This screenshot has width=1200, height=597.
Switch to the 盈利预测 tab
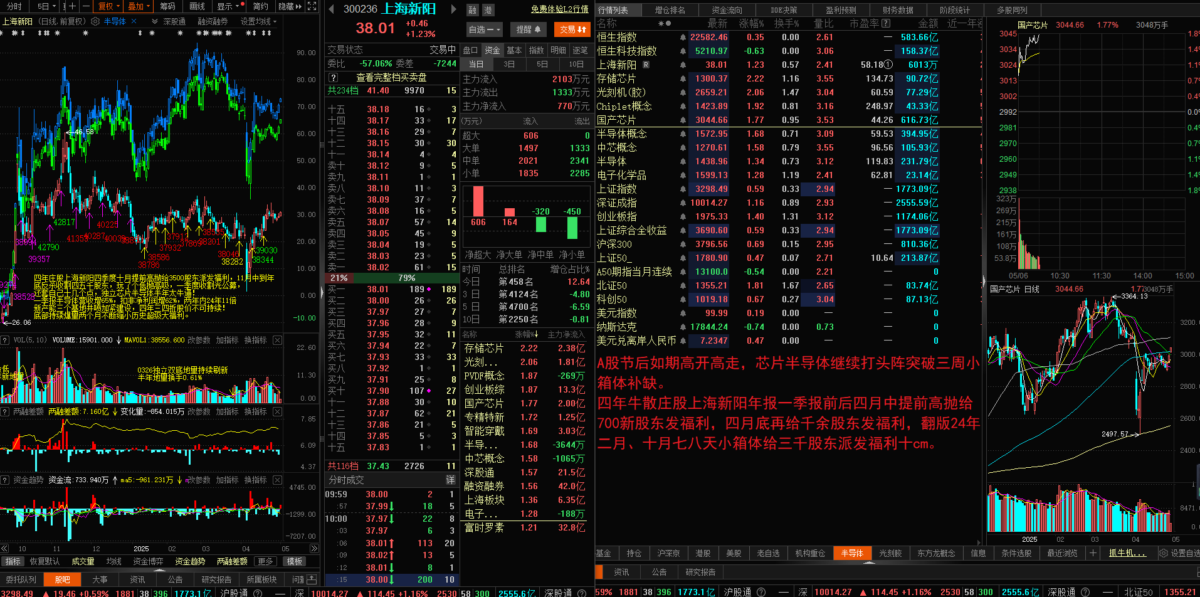pyautogui.click(x=841, y=10)
